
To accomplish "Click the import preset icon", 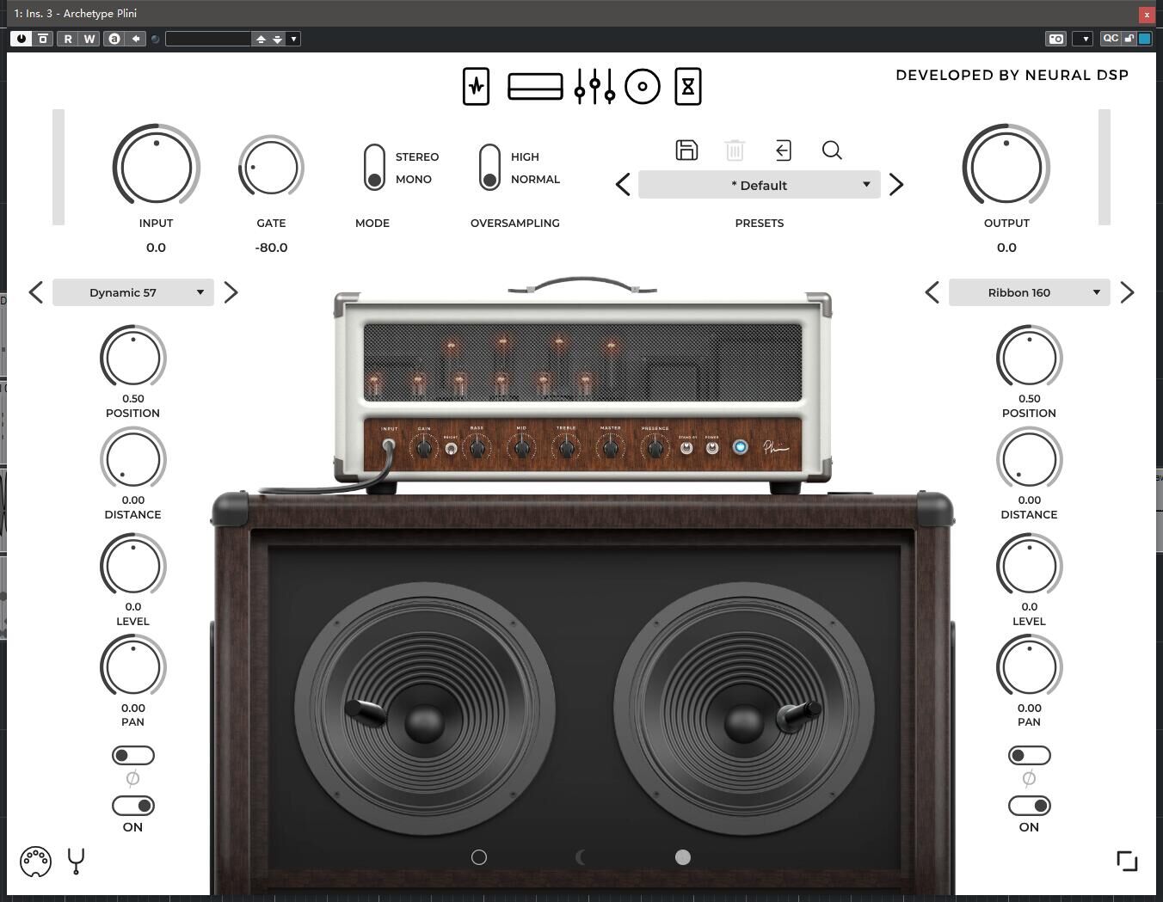I will 783,150.
